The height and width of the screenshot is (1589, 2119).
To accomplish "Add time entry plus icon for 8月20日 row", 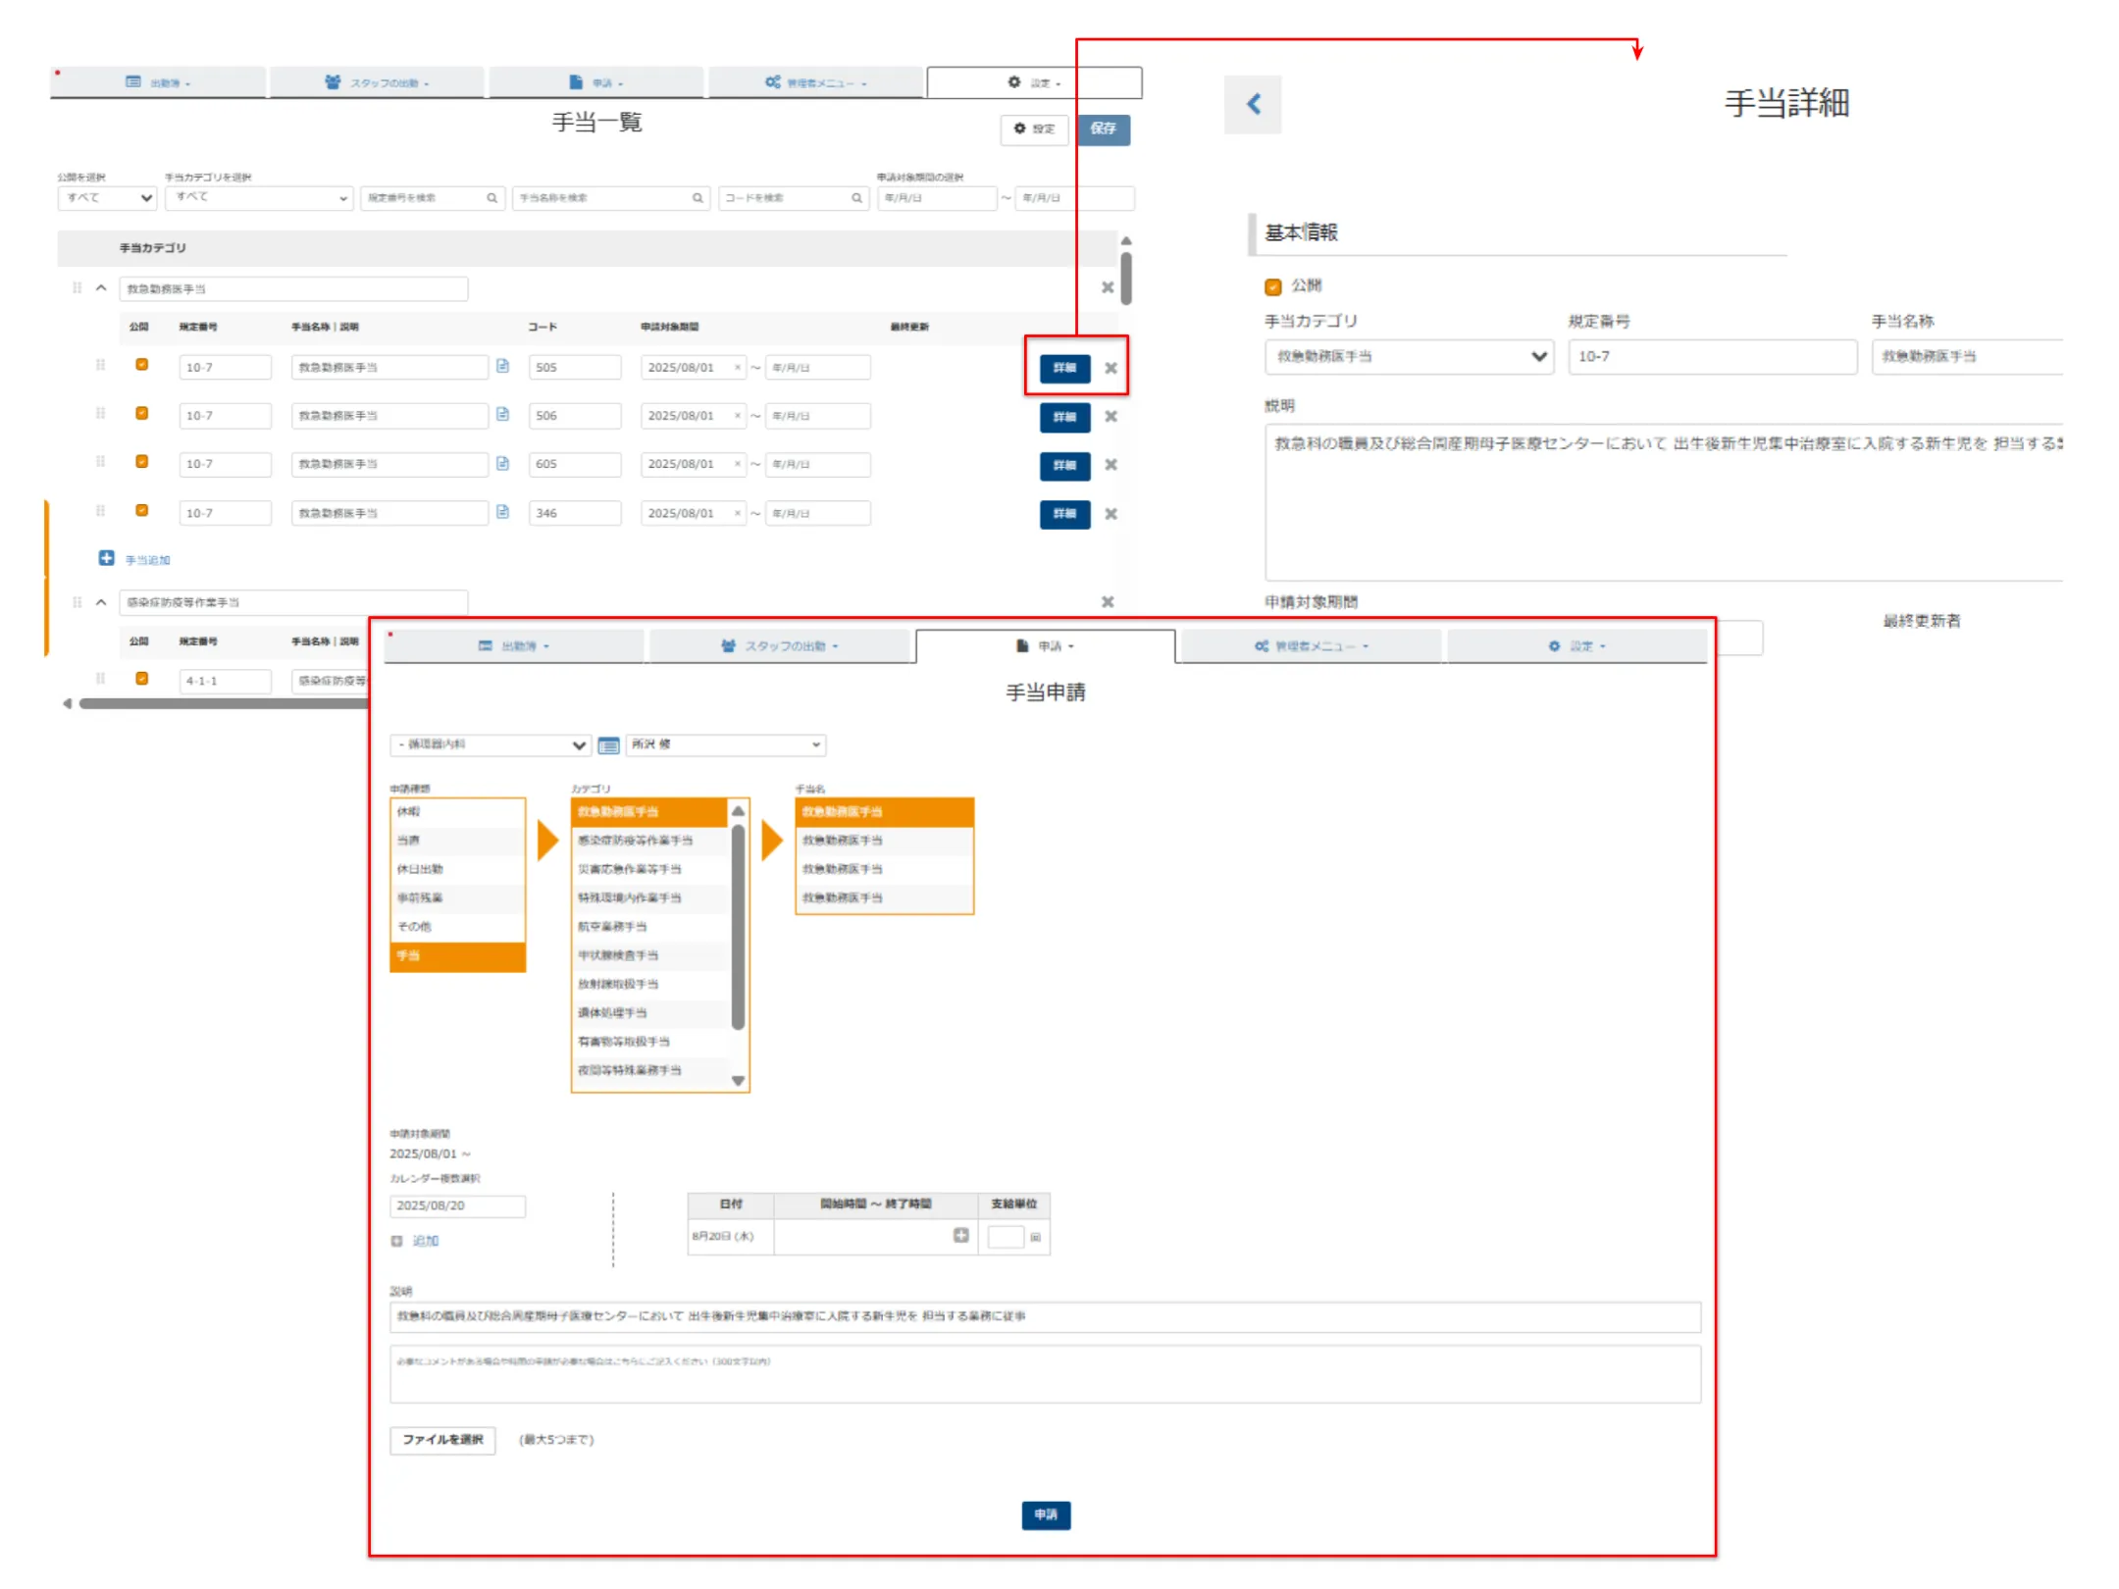I will (x=960, y=1235).
